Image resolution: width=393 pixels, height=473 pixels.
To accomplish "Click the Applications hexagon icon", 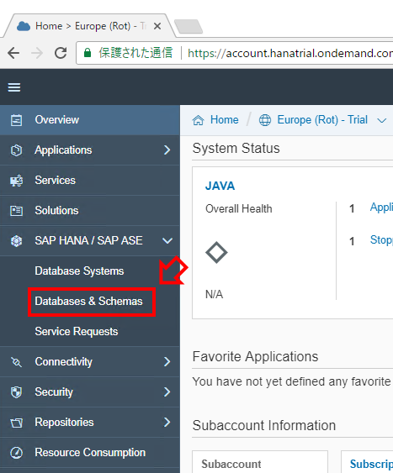I will point(16,150).
